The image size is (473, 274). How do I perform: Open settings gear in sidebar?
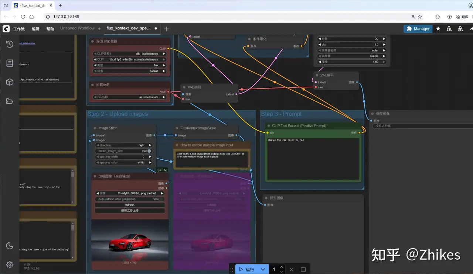pos(10,264)
